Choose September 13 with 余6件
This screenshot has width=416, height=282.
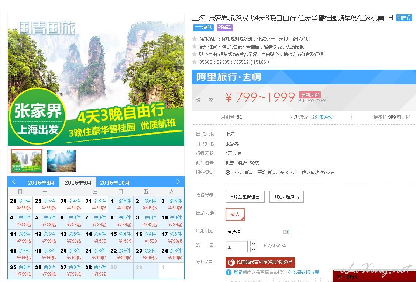(70, 237)
